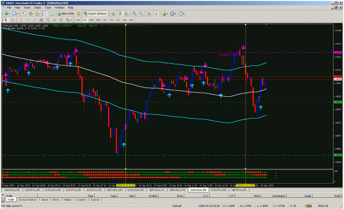
Task: Switch timeframe to H4
Action: click(111, 20)
